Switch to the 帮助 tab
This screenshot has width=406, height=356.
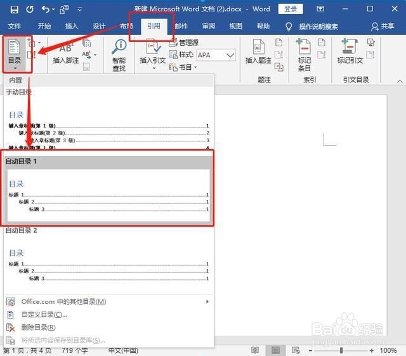click(263, 26)
